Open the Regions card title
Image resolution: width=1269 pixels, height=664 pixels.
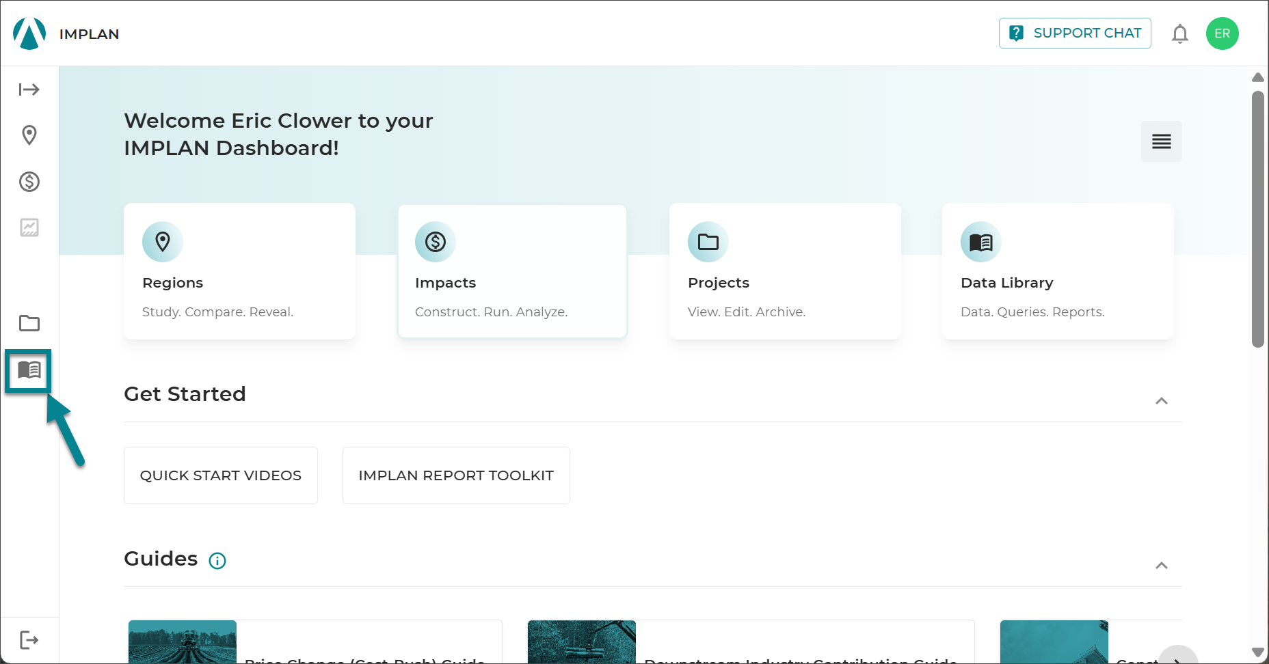173,283
